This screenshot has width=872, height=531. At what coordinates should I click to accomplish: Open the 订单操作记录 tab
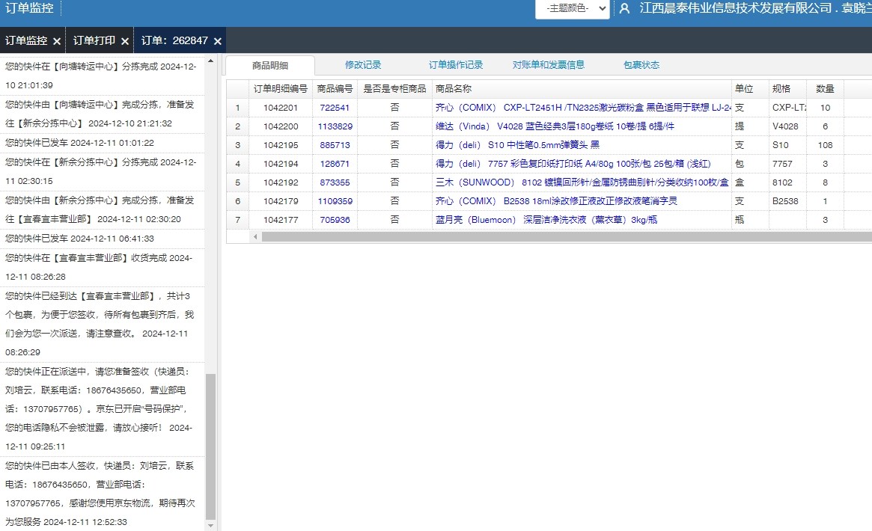click(456, 65)
